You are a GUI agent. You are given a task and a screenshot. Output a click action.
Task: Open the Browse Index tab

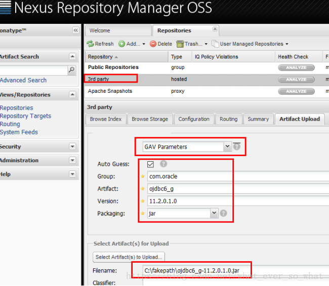(106, 119)
